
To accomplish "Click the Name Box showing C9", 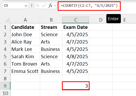I will click(16, 6).
